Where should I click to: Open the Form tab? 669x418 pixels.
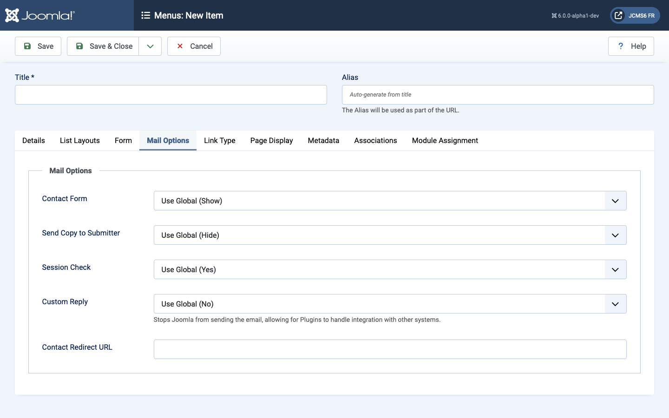point(123,140)
